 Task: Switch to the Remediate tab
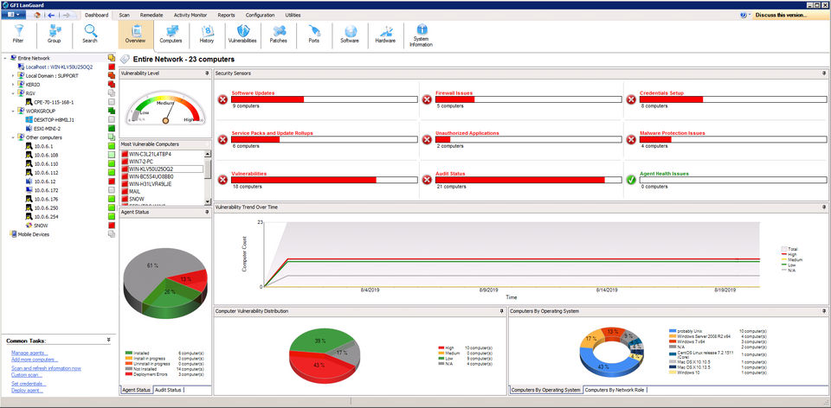coord(151,16)
